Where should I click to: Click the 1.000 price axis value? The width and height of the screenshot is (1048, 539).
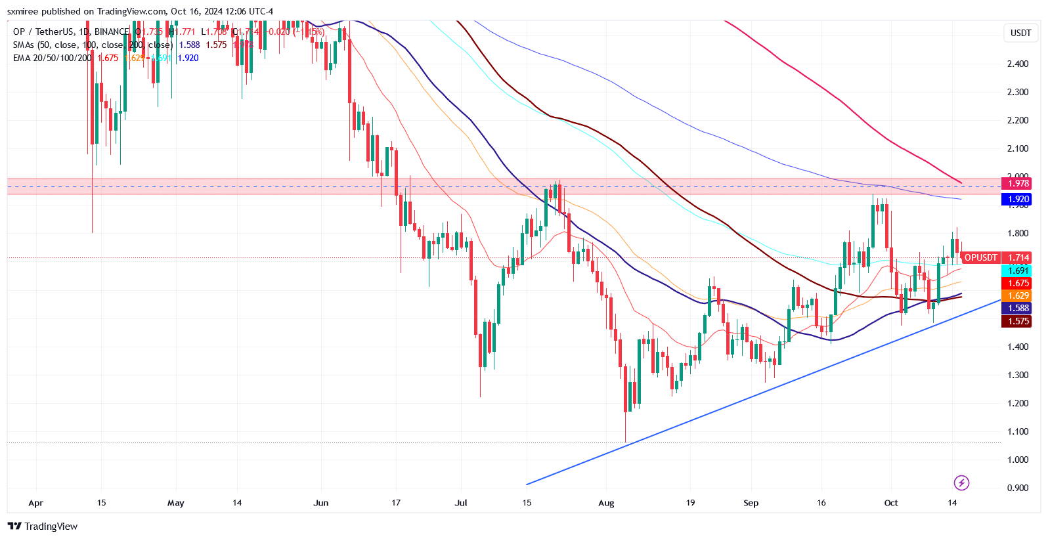pos(1018,460)
